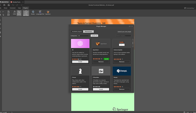Select the Hand tool
Screen dimensions: 196x113
pyautogui.click(x=14, y=13)
